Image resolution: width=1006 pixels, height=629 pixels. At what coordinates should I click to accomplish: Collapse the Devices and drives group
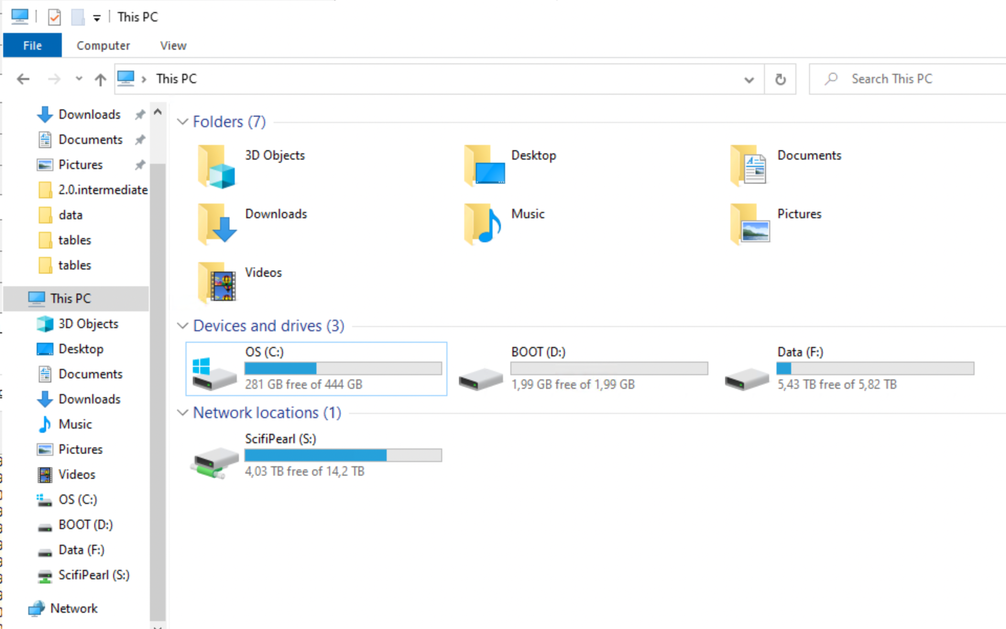[x=182, y=326]
